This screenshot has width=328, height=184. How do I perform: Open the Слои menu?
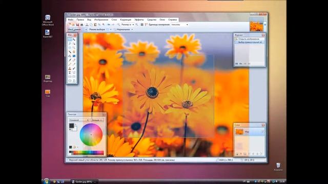tap(114, 19)
